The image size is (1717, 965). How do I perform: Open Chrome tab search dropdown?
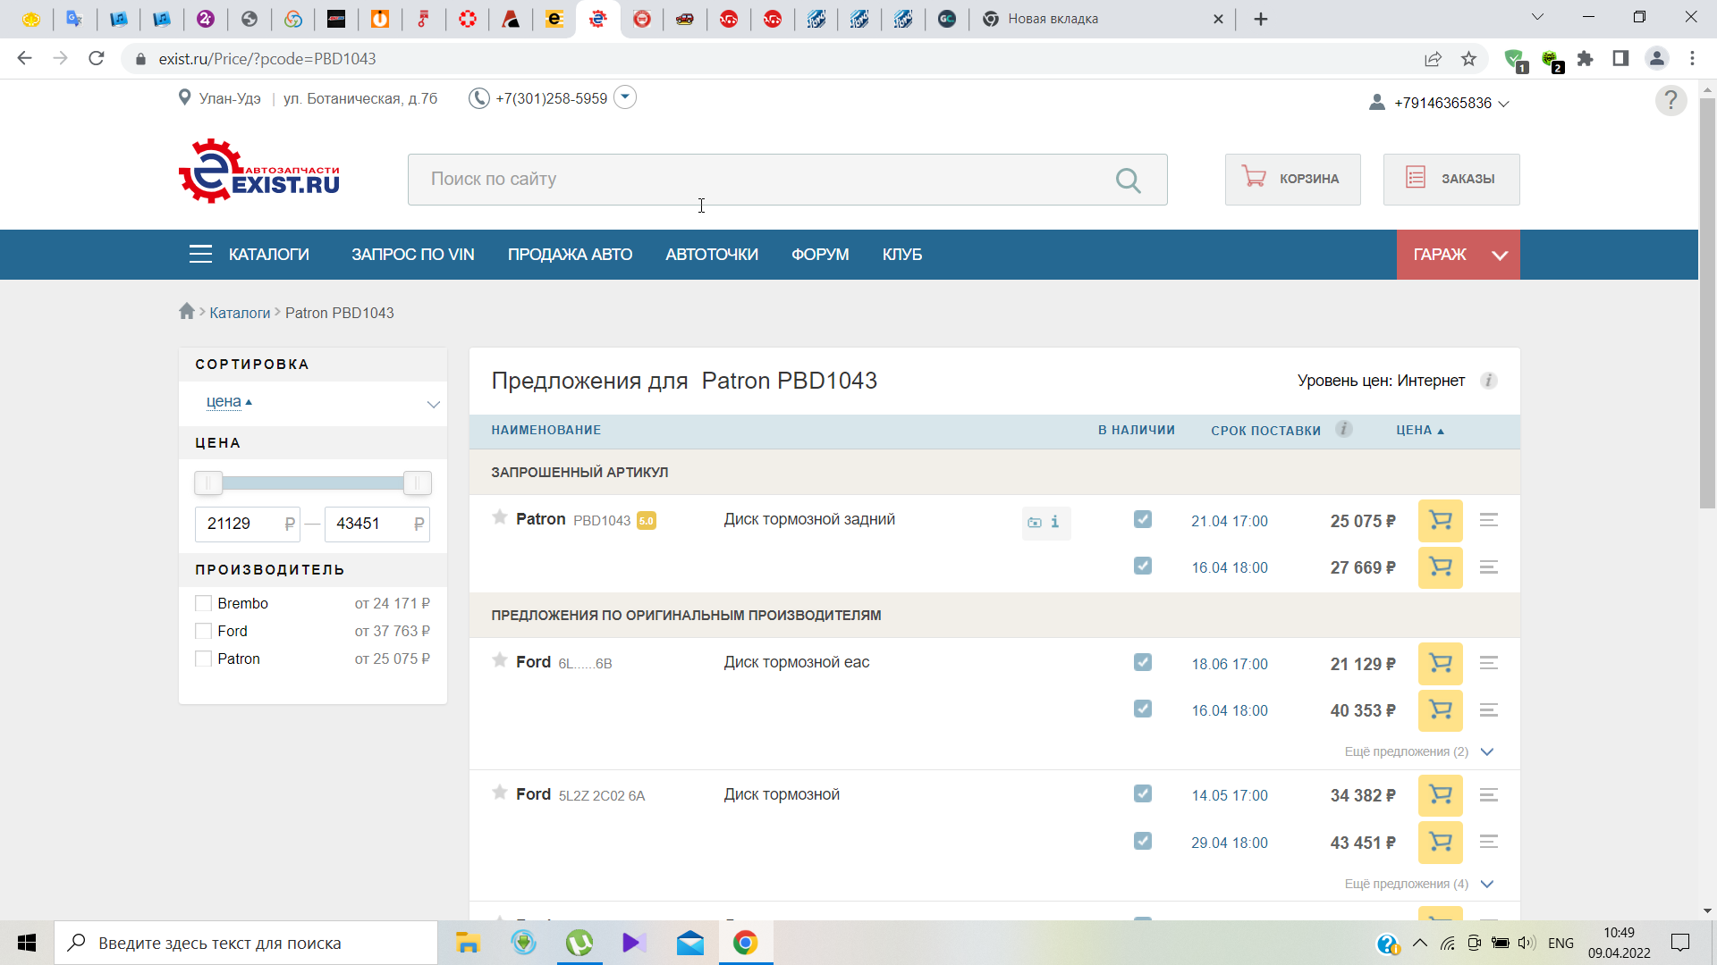(x=1537, y=18)
